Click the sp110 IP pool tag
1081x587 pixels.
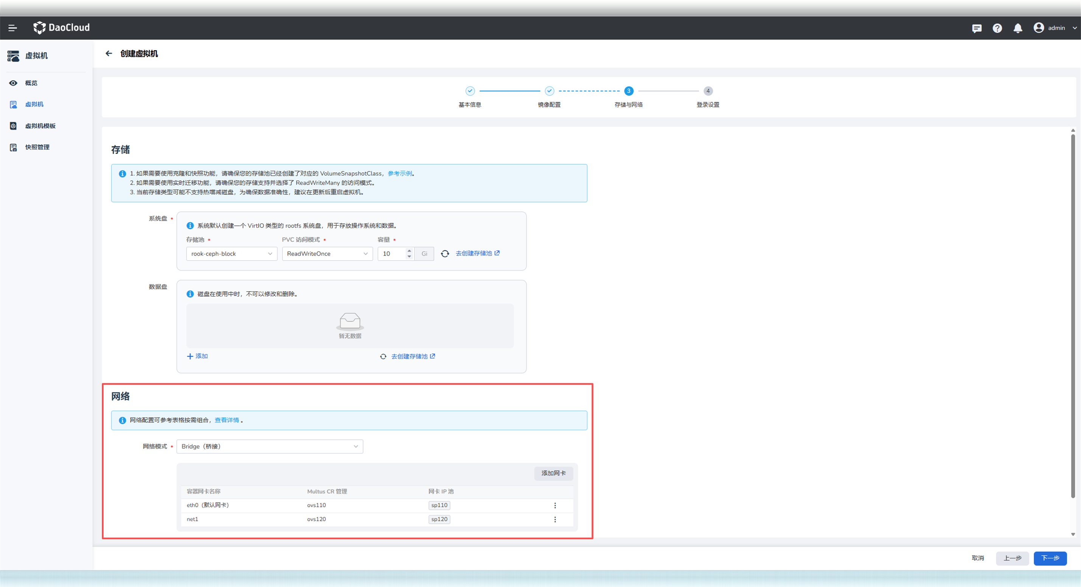440,506
